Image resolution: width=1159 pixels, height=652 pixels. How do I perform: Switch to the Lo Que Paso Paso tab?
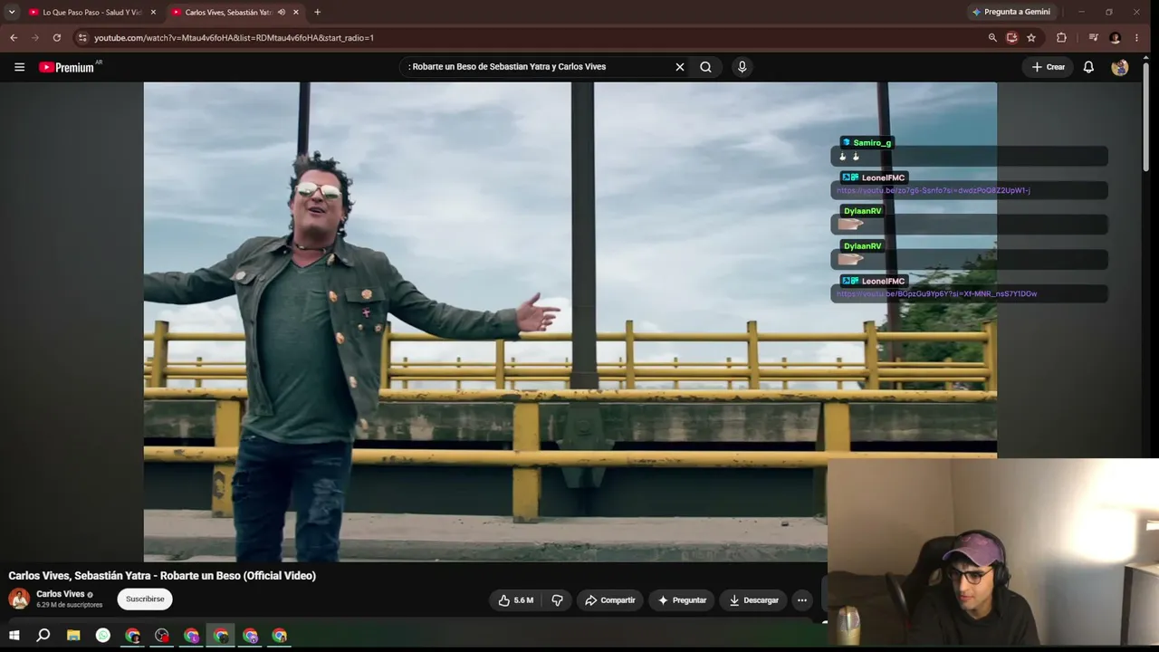pyautogui.click(x=91, y=13)
